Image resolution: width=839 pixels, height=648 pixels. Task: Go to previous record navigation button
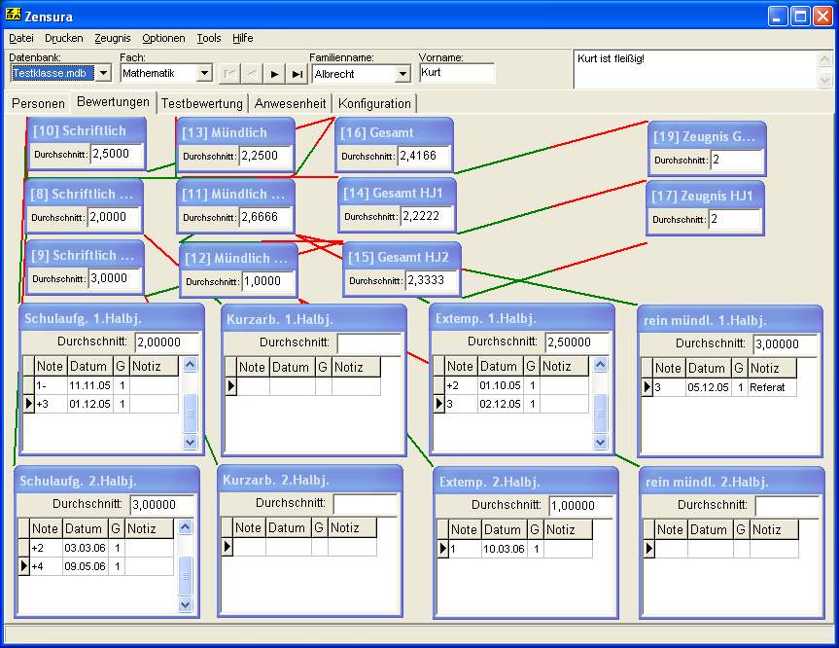click(x=252, y=73)
